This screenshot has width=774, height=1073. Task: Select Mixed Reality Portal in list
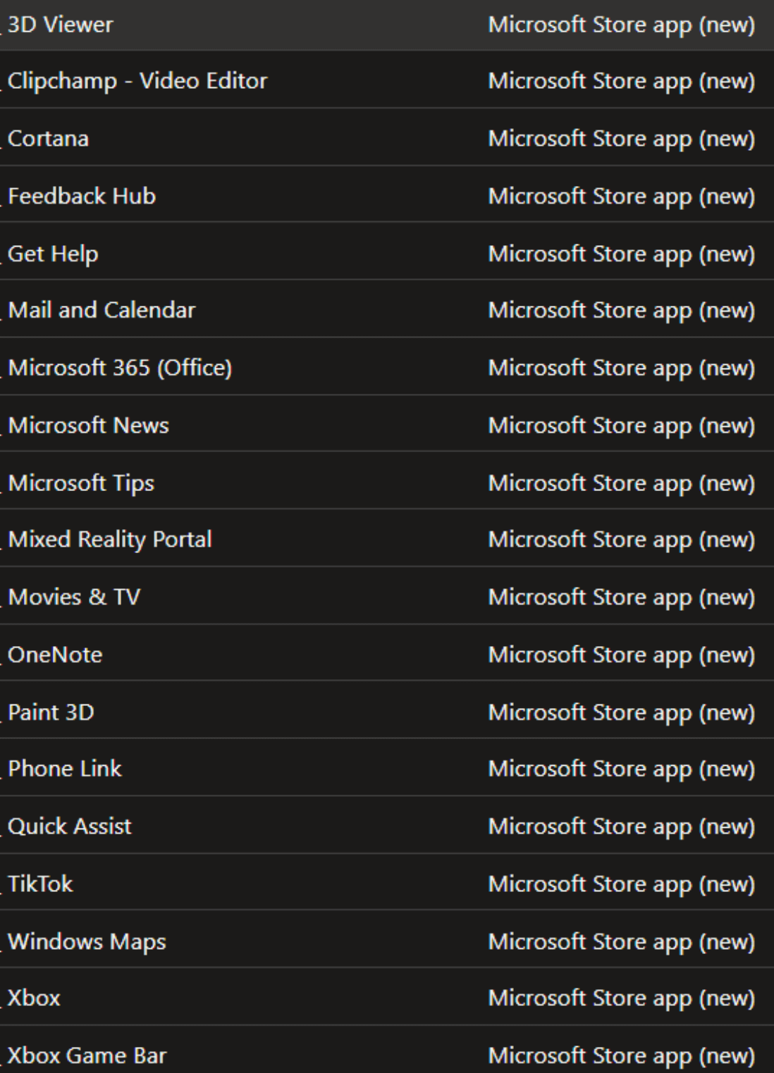point(110,540)
